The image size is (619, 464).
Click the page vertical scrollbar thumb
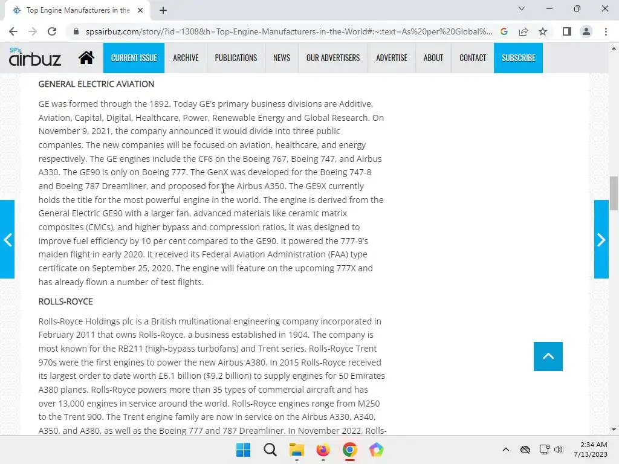tap(614, 193)
